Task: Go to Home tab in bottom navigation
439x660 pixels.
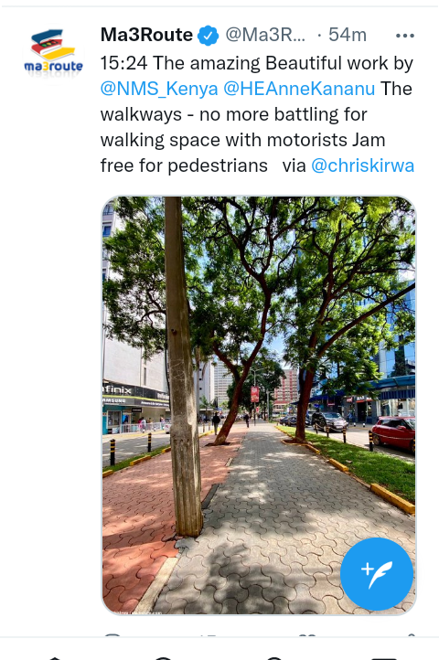Action: pos(55,656)
